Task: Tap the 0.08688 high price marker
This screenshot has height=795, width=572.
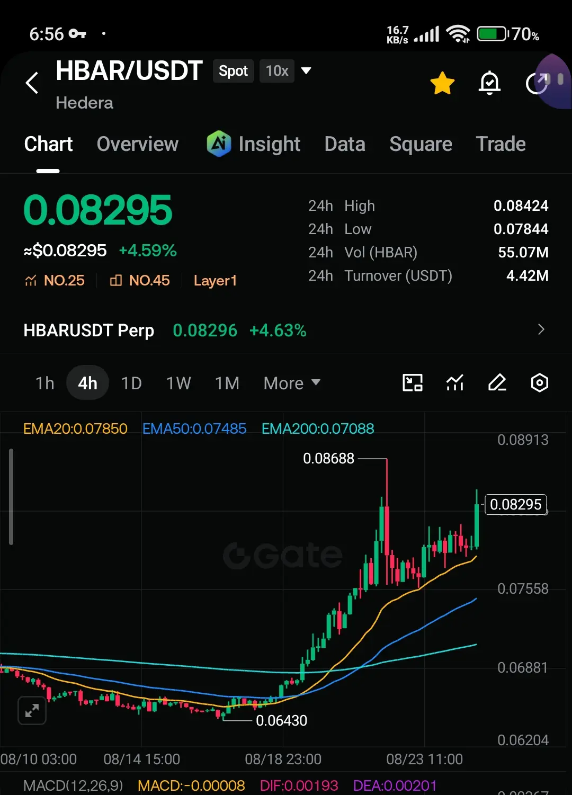Action: 328,458
